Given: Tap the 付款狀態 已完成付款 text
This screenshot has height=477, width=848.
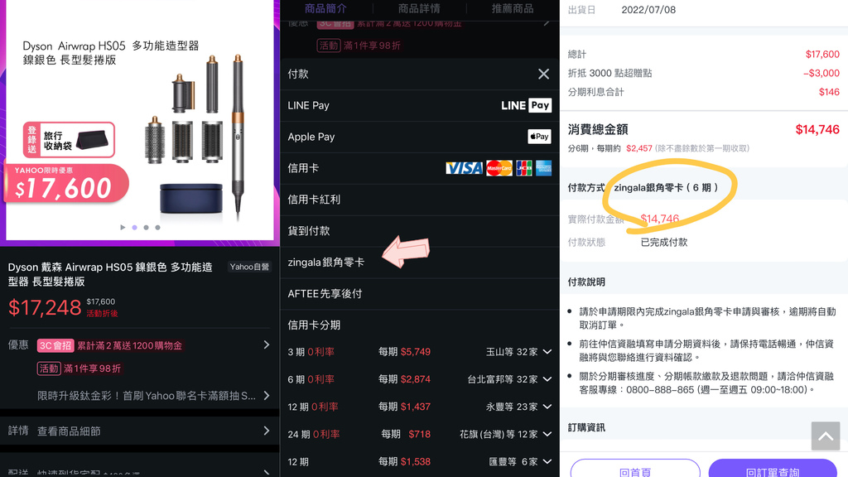Looking at the screenshot, I should [664, 243].
